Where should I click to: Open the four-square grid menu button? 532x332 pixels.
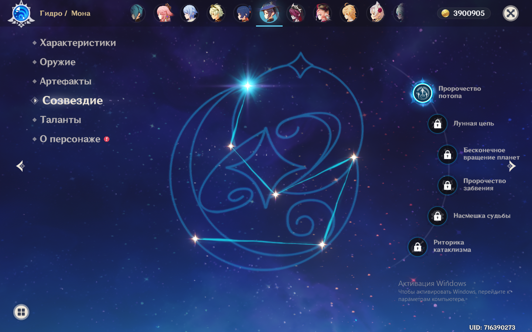point(21,312)
